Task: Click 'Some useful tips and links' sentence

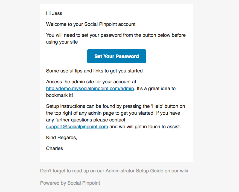Action: click(94, 71)
